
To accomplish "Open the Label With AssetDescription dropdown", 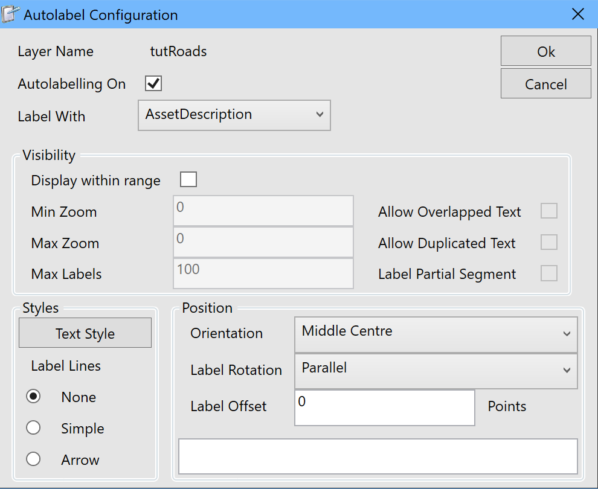I will [x=234, y=115].
